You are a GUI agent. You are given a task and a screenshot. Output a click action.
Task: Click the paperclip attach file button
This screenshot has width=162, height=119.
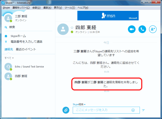66,110
